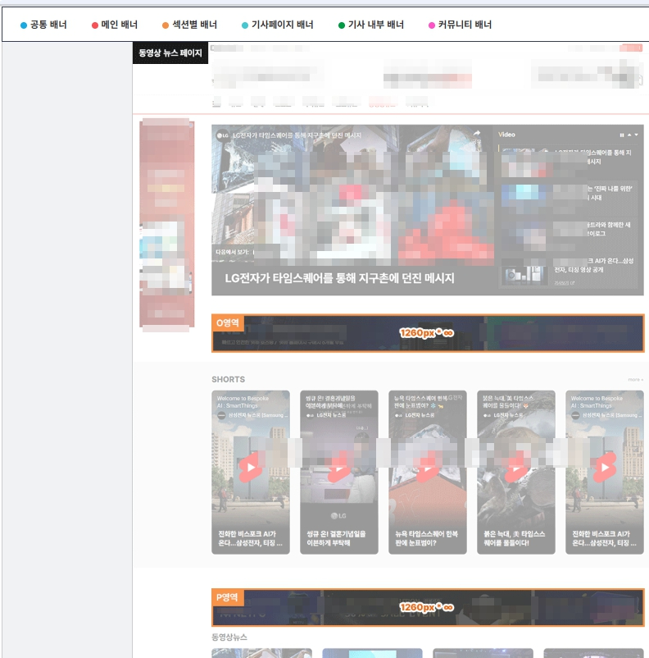Click the SHORTS section heading

click(228, 379)
